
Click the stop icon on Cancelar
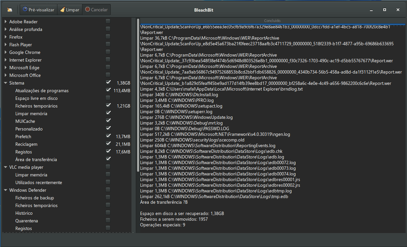[x=87, y=10]
